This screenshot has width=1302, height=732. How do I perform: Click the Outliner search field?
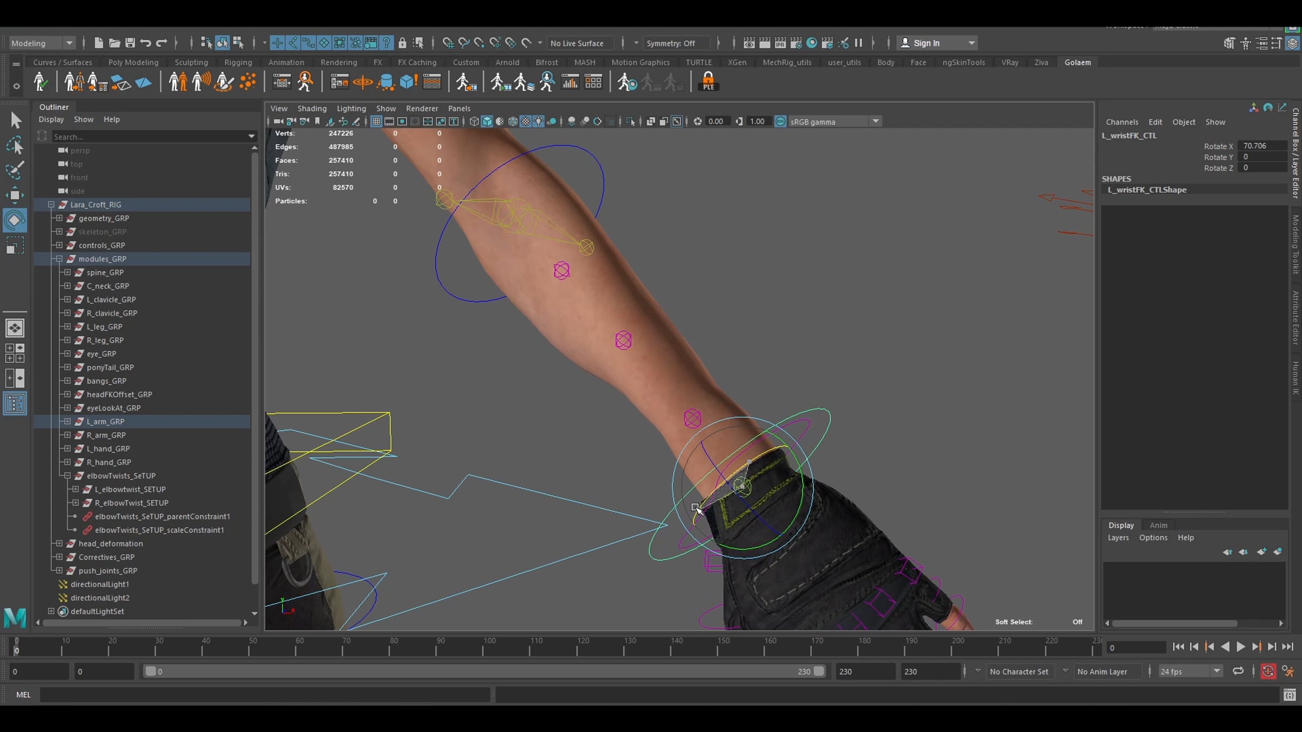pyautogui.click(x=154, y=137)
